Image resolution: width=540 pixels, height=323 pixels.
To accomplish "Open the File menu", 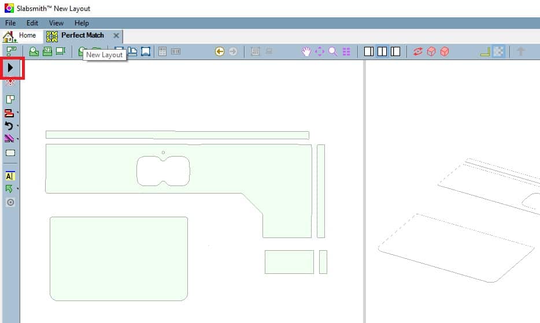I will (x=10, y=23).
